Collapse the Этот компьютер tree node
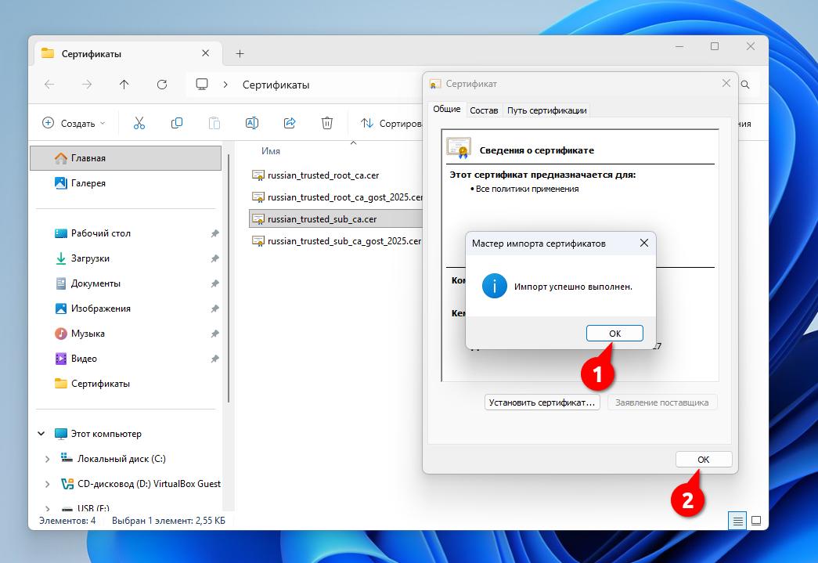 click(x=41, y=434)
